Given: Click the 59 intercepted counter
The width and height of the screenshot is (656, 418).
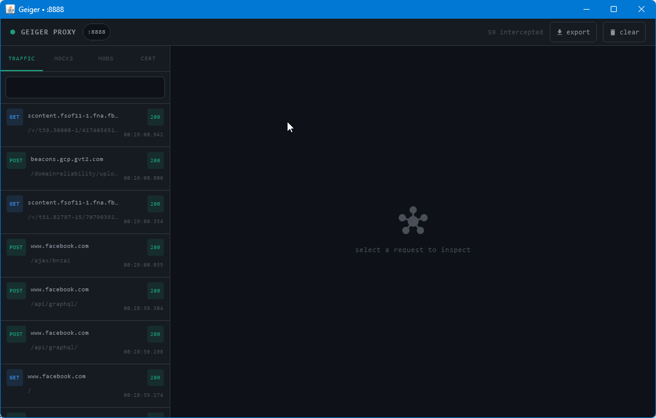Looking at the screenshot, I should [515, 32].
